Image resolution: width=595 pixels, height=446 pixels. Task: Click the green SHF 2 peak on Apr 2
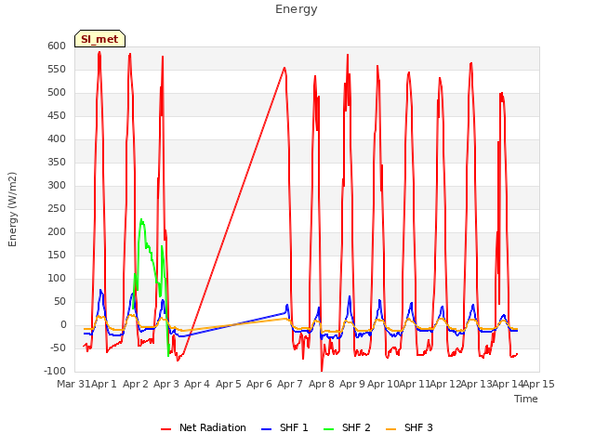click(x=141, y=219)
